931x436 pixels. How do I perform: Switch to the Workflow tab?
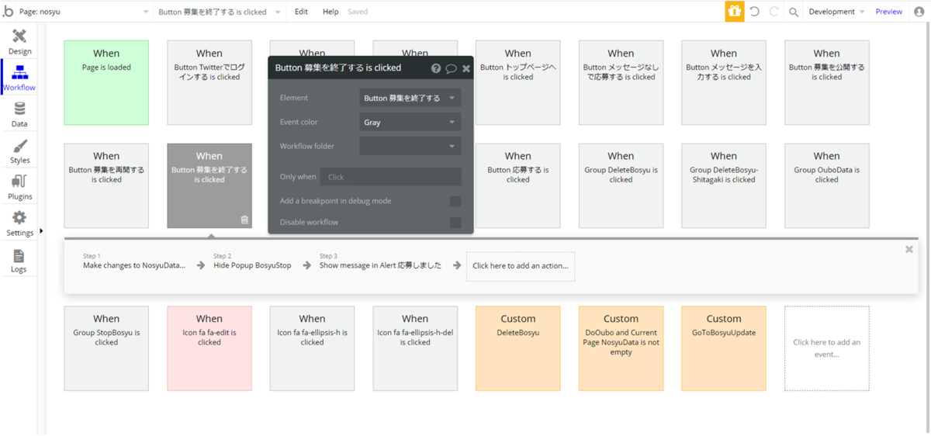(x=19, y=78)
